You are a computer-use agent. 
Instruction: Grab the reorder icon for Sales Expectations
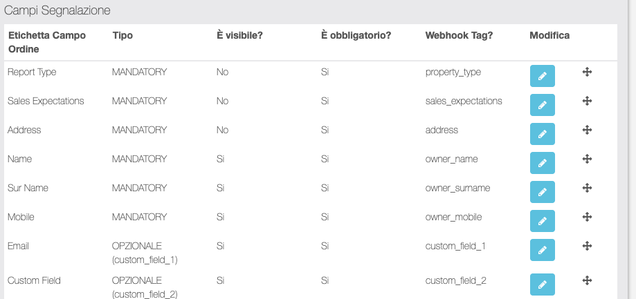coord(586,101)
